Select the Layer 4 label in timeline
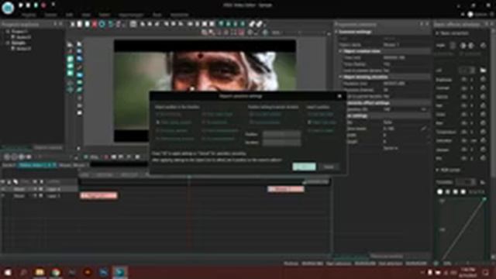The image size is (496, 279). 53,189
